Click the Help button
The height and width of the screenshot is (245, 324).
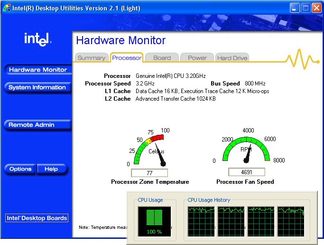pos(51,169)
